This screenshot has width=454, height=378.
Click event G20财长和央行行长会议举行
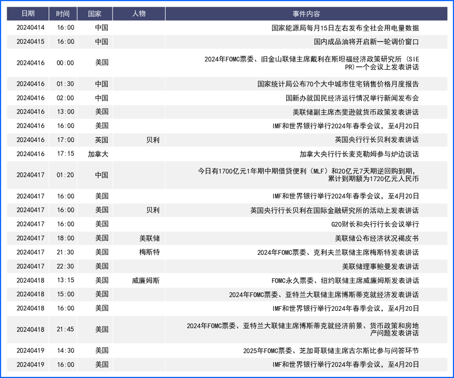[375, 224]
